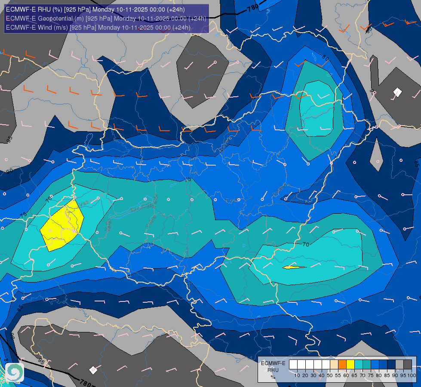Click the legend value 100

(412, 375)
